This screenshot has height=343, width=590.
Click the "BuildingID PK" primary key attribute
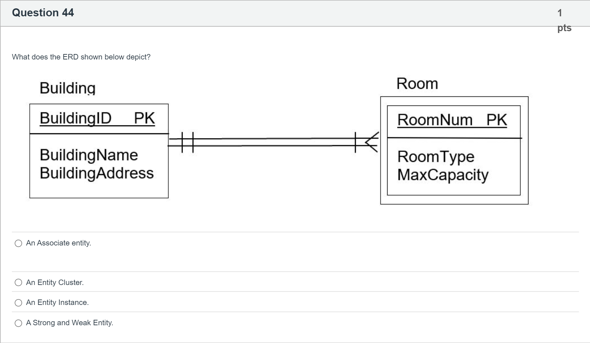pos(97,118)
